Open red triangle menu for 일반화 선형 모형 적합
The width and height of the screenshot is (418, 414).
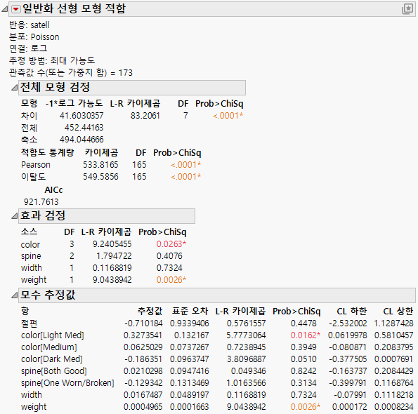[15, 9]
